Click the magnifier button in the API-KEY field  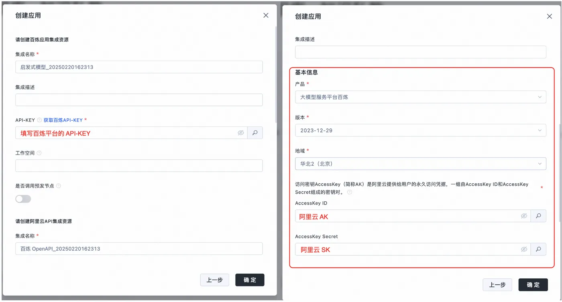pos(255,133)
